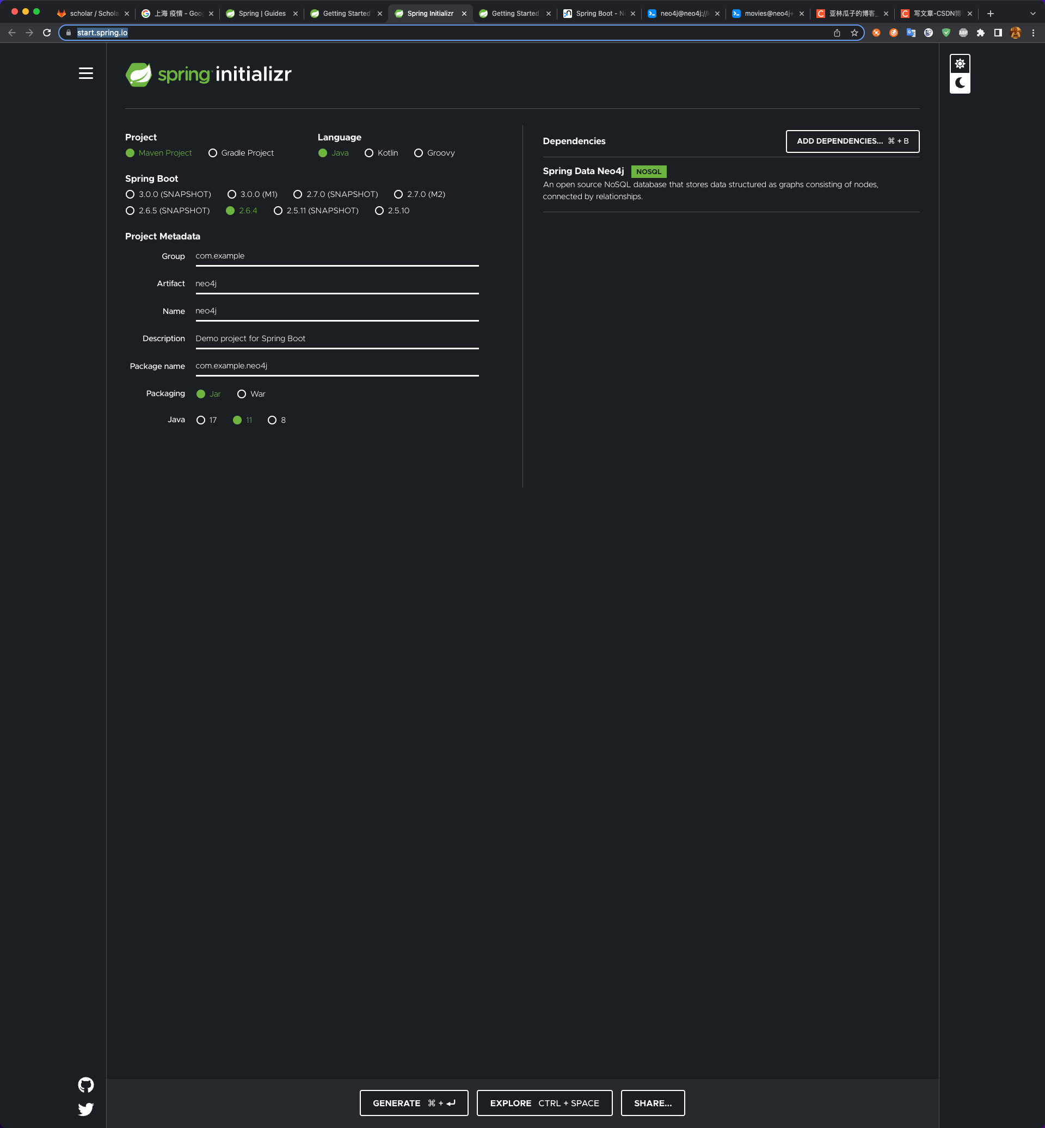Switch to 写文章-CSDN tab
The image size is (1045, 1128).
click(x=937, y=14)
